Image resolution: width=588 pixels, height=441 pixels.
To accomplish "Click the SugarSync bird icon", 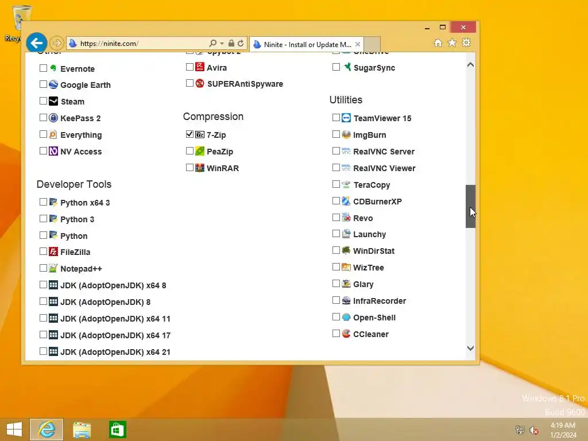I will [x=346, y=68].
